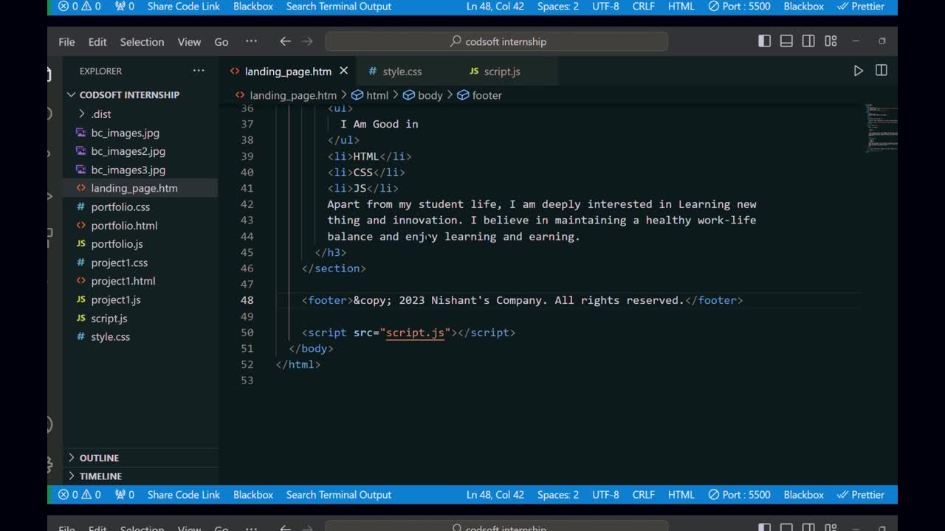The image size is (945, 531).
Task: Open project1.html file
Action: [124, 281]
